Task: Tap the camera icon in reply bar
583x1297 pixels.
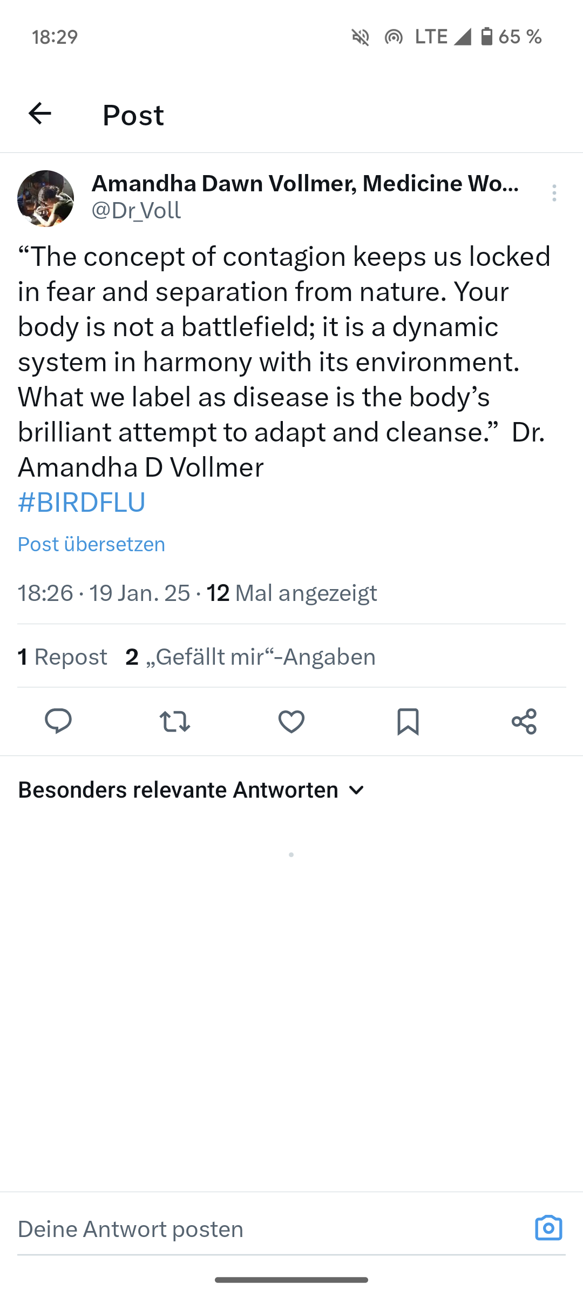Action: [548, 1228]
